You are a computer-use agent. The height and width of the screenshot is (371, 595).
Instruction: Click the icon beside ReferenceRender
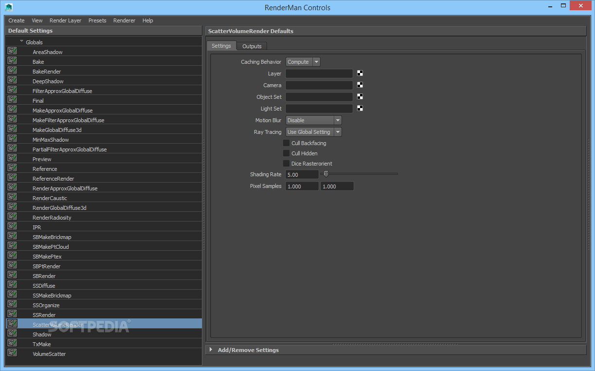pyautogui.click(x=12, y=177)
